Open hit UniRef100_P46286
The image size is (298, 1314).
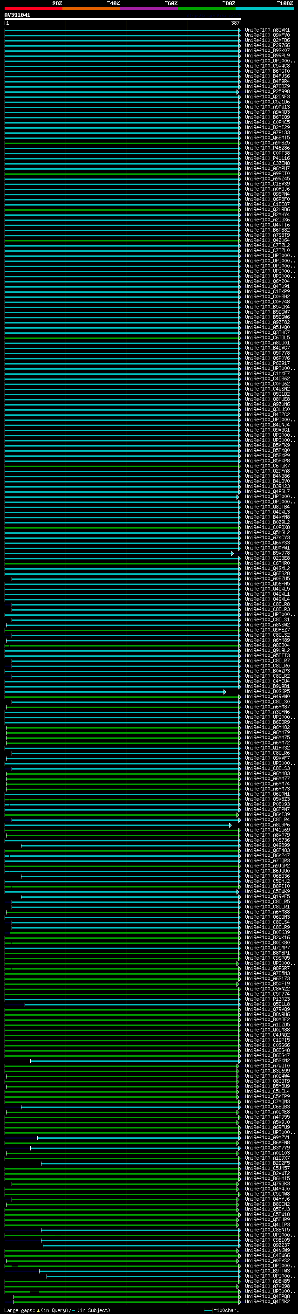click(267, 148)
